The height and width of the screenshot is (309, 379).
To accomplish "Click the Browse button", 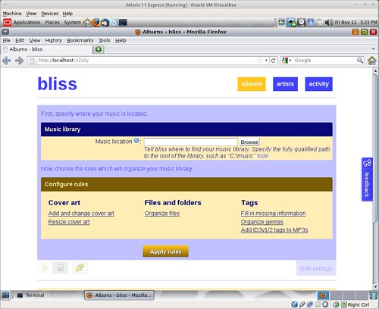I will pos(249,142).
